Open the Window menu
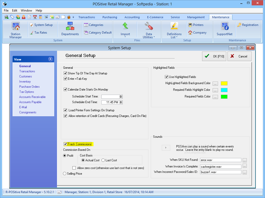The height and width of the screenshot is (198, 265). [x=26, y=11]
